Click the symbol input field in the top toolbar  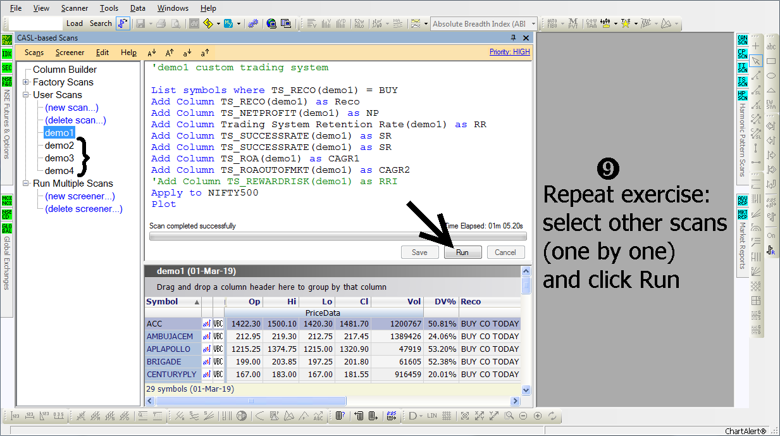click(x=35, y=23)
